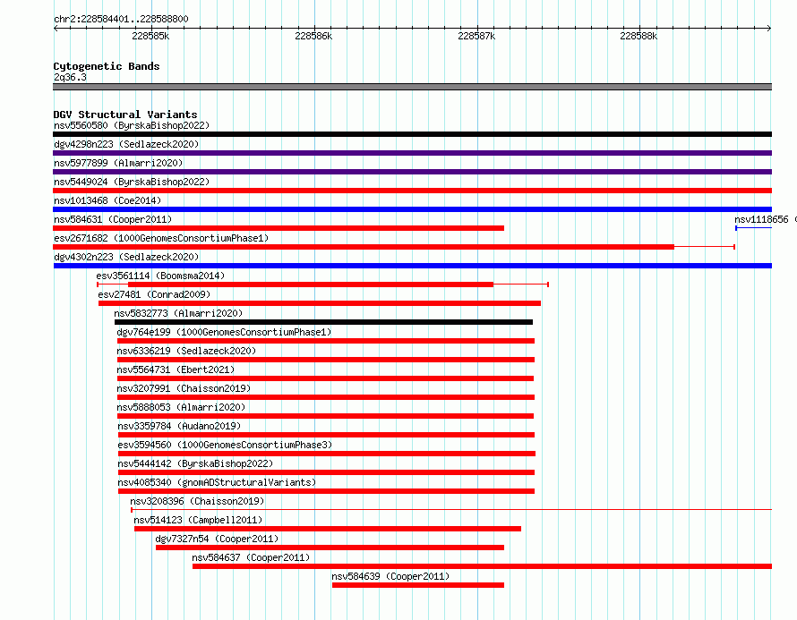Click nsv6336219 (Sedlazeck2020) variant label
797x620 pixels.
pyautogui.click(x=186, y=351)
